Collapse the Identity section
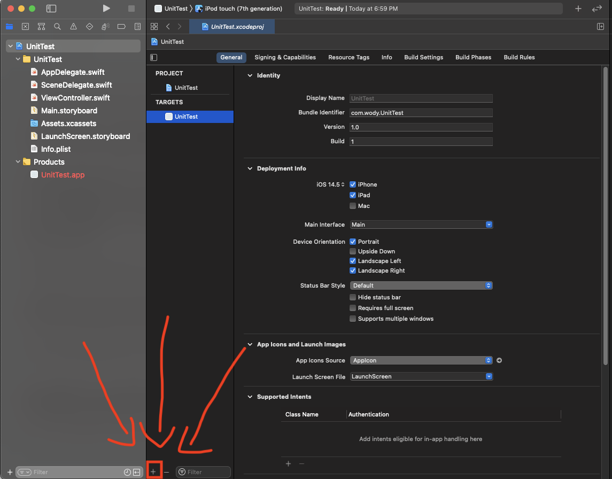 [x=250, y=75]
